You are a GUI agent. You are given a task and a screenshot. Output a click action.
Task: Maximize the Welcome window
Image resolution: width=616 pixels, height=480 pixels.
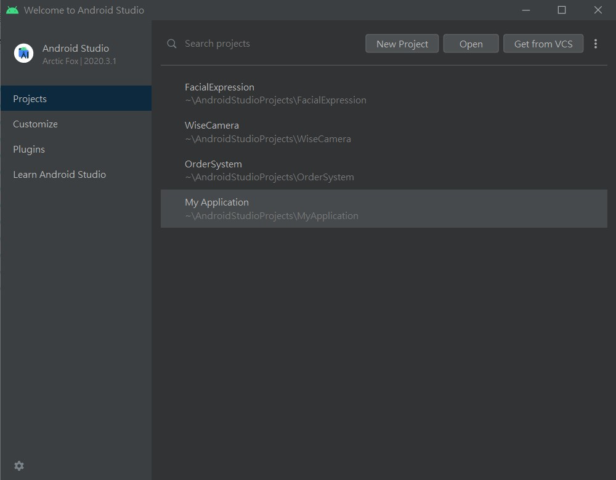tap(562, 10)
